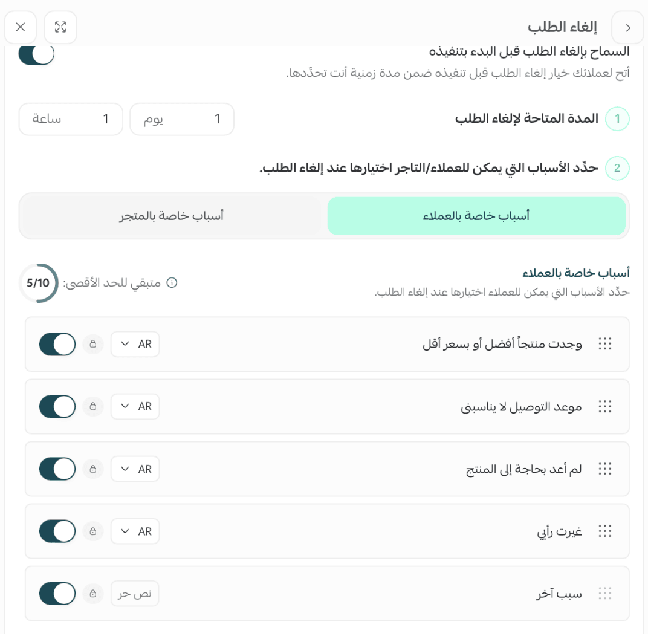Image resolution: width=648 pixels, height=636 pixels.
Task: Turn off the غيرت رأيي reason switch
Action: pos(57,531)
